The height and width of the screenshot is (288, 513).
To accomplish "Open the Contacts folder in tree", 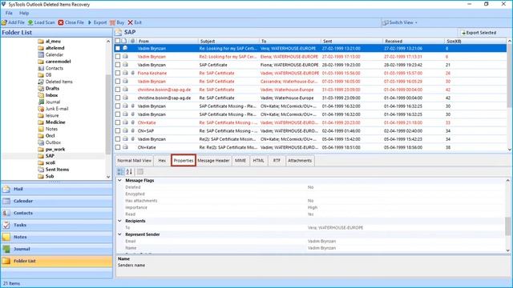I will click(x=50, y=68).
